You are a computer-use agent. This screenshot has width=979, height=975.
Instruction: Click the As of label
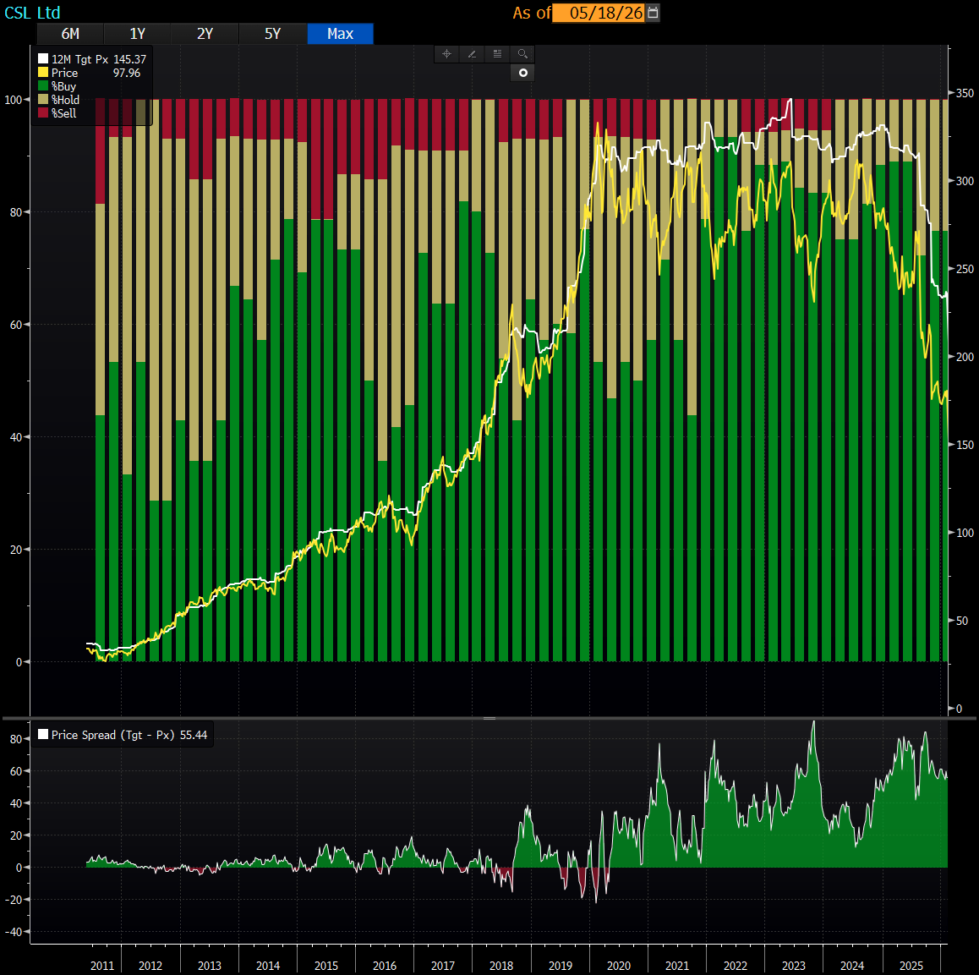[x=531, y=13]
